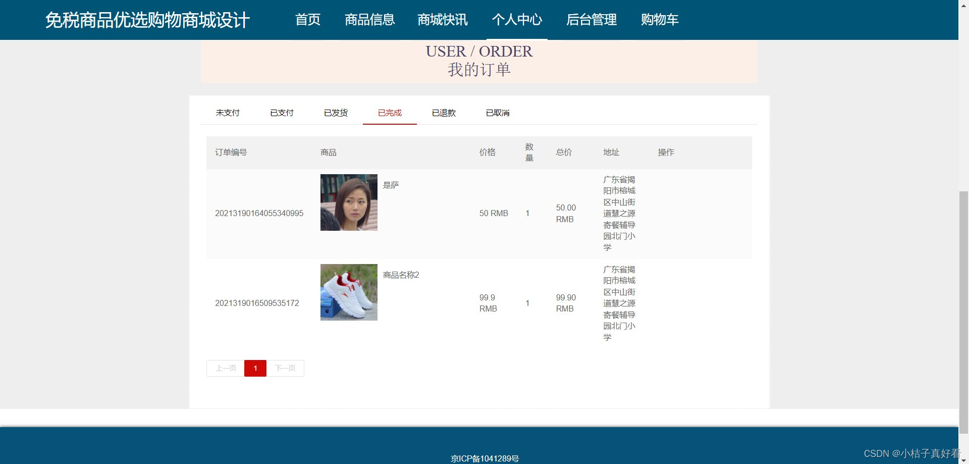Click the address of the 商品名称2 order
969x464 pixels.
coord(619,303)
